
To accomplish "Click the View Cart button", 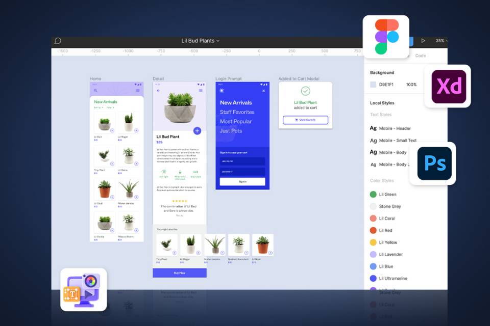I will pyautogui.click(x=305, y=120).
